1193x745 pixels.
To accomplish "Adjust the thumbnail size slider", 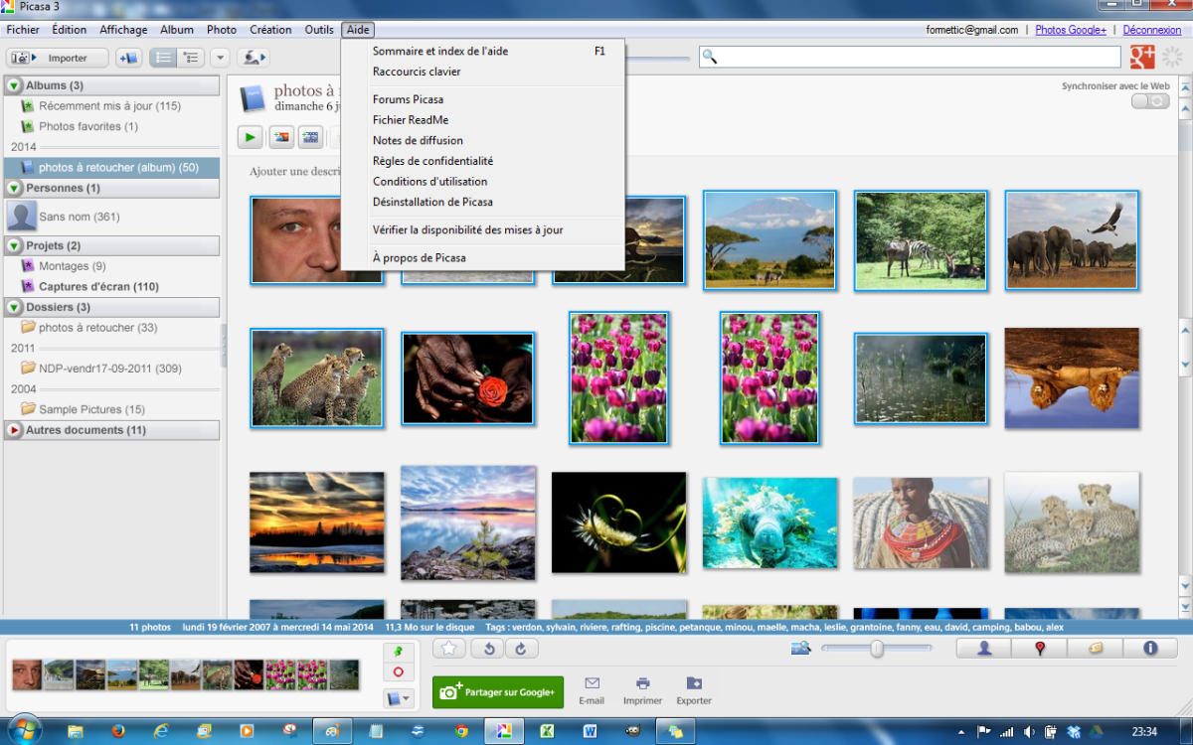I will click(x=877, y=649).
